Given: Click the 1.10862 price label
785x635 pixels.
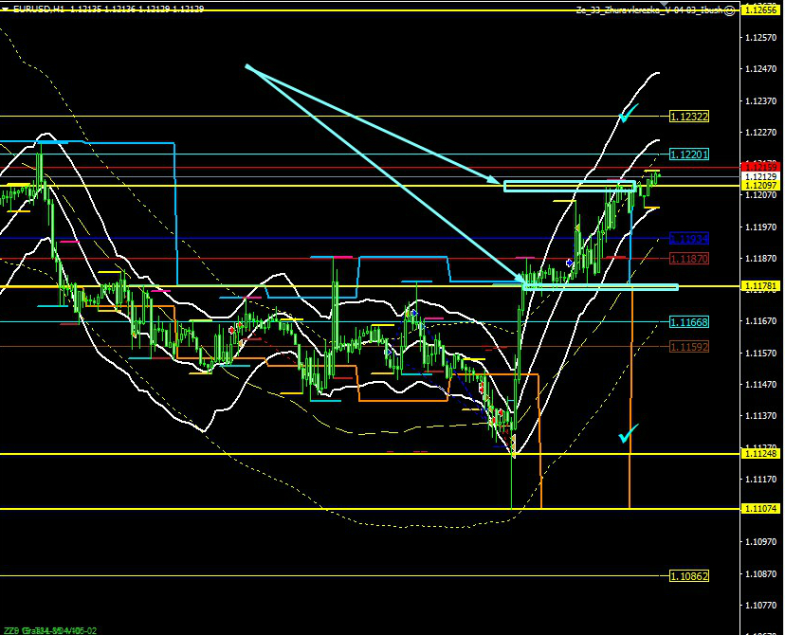Looking at the screenshot, I should tap(689, 576).
